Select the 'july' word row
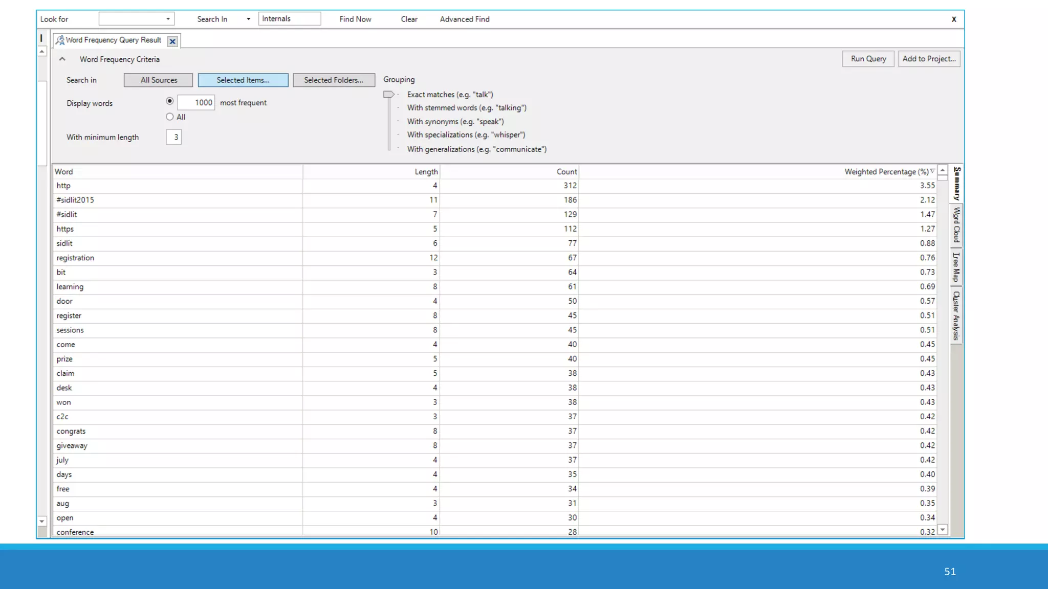 coord(495,460)
